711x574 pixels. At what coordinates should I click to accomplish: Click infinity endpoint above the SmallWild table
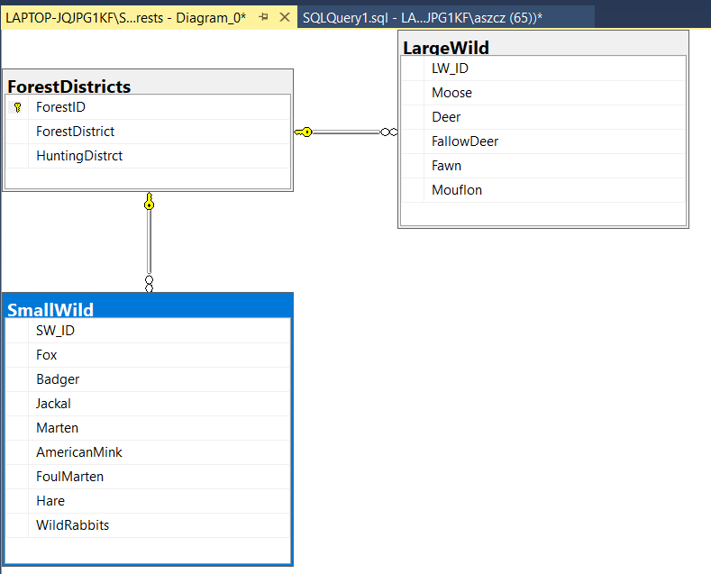click(x=149, y=283)
